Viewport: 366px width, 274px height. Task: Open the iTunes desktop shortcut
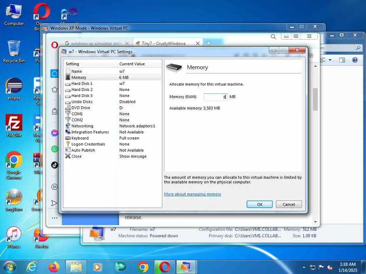[14, 237]
